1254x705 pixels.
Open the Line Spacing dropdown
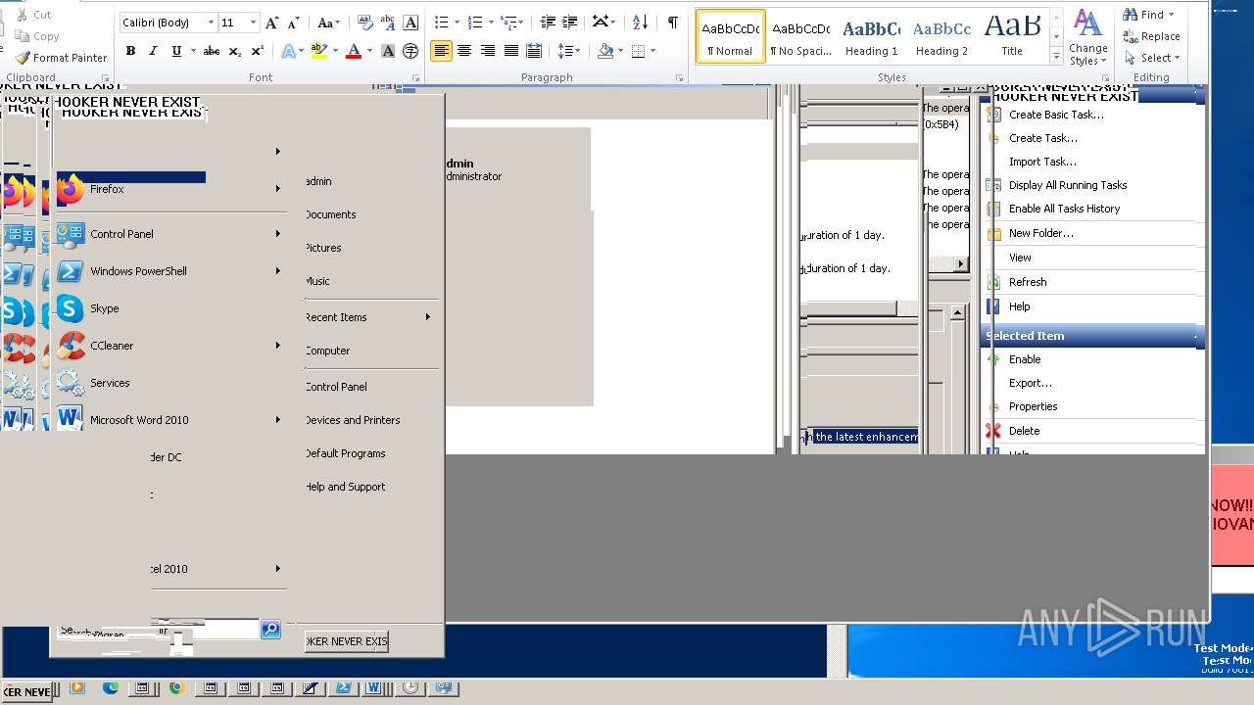pyautogui.click(x=568, y=51)
